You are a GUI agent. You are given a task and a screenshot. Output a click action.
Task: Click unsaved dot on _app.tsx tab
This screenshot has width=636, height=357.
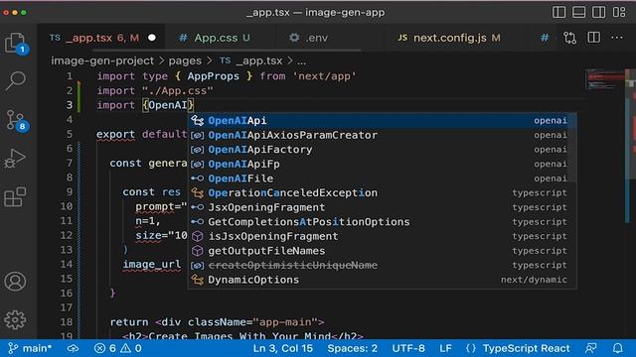point(152,38)
